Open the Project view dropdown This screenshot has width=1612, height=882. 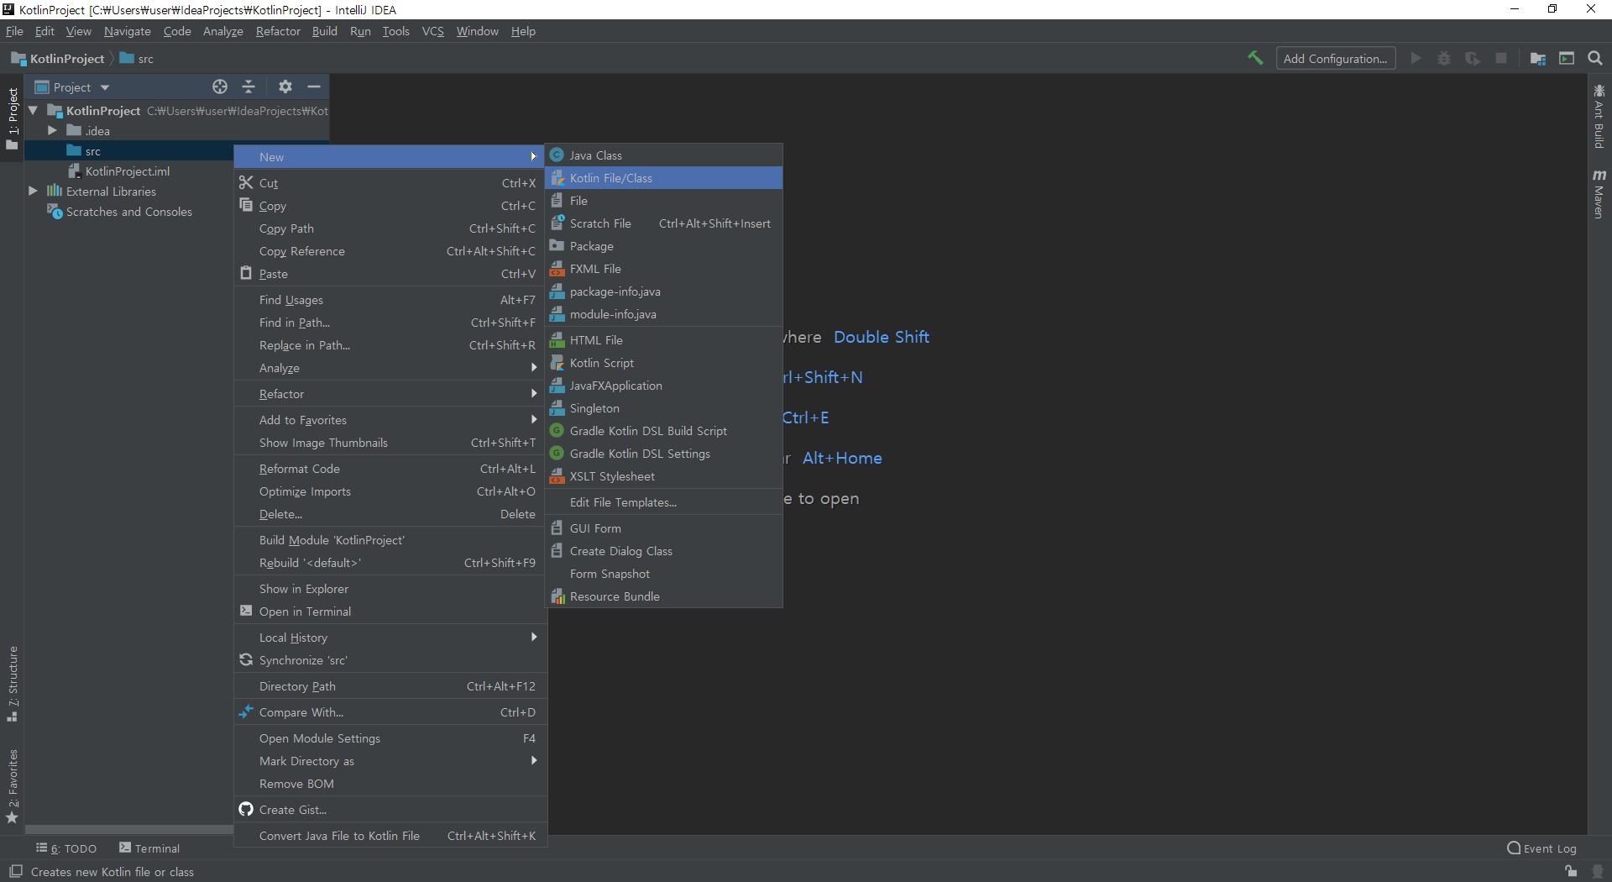pyautogui.click(x=72, y=87)
